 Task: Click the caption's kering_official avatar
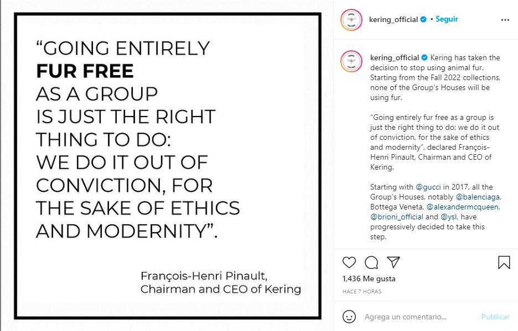[351, 61]
